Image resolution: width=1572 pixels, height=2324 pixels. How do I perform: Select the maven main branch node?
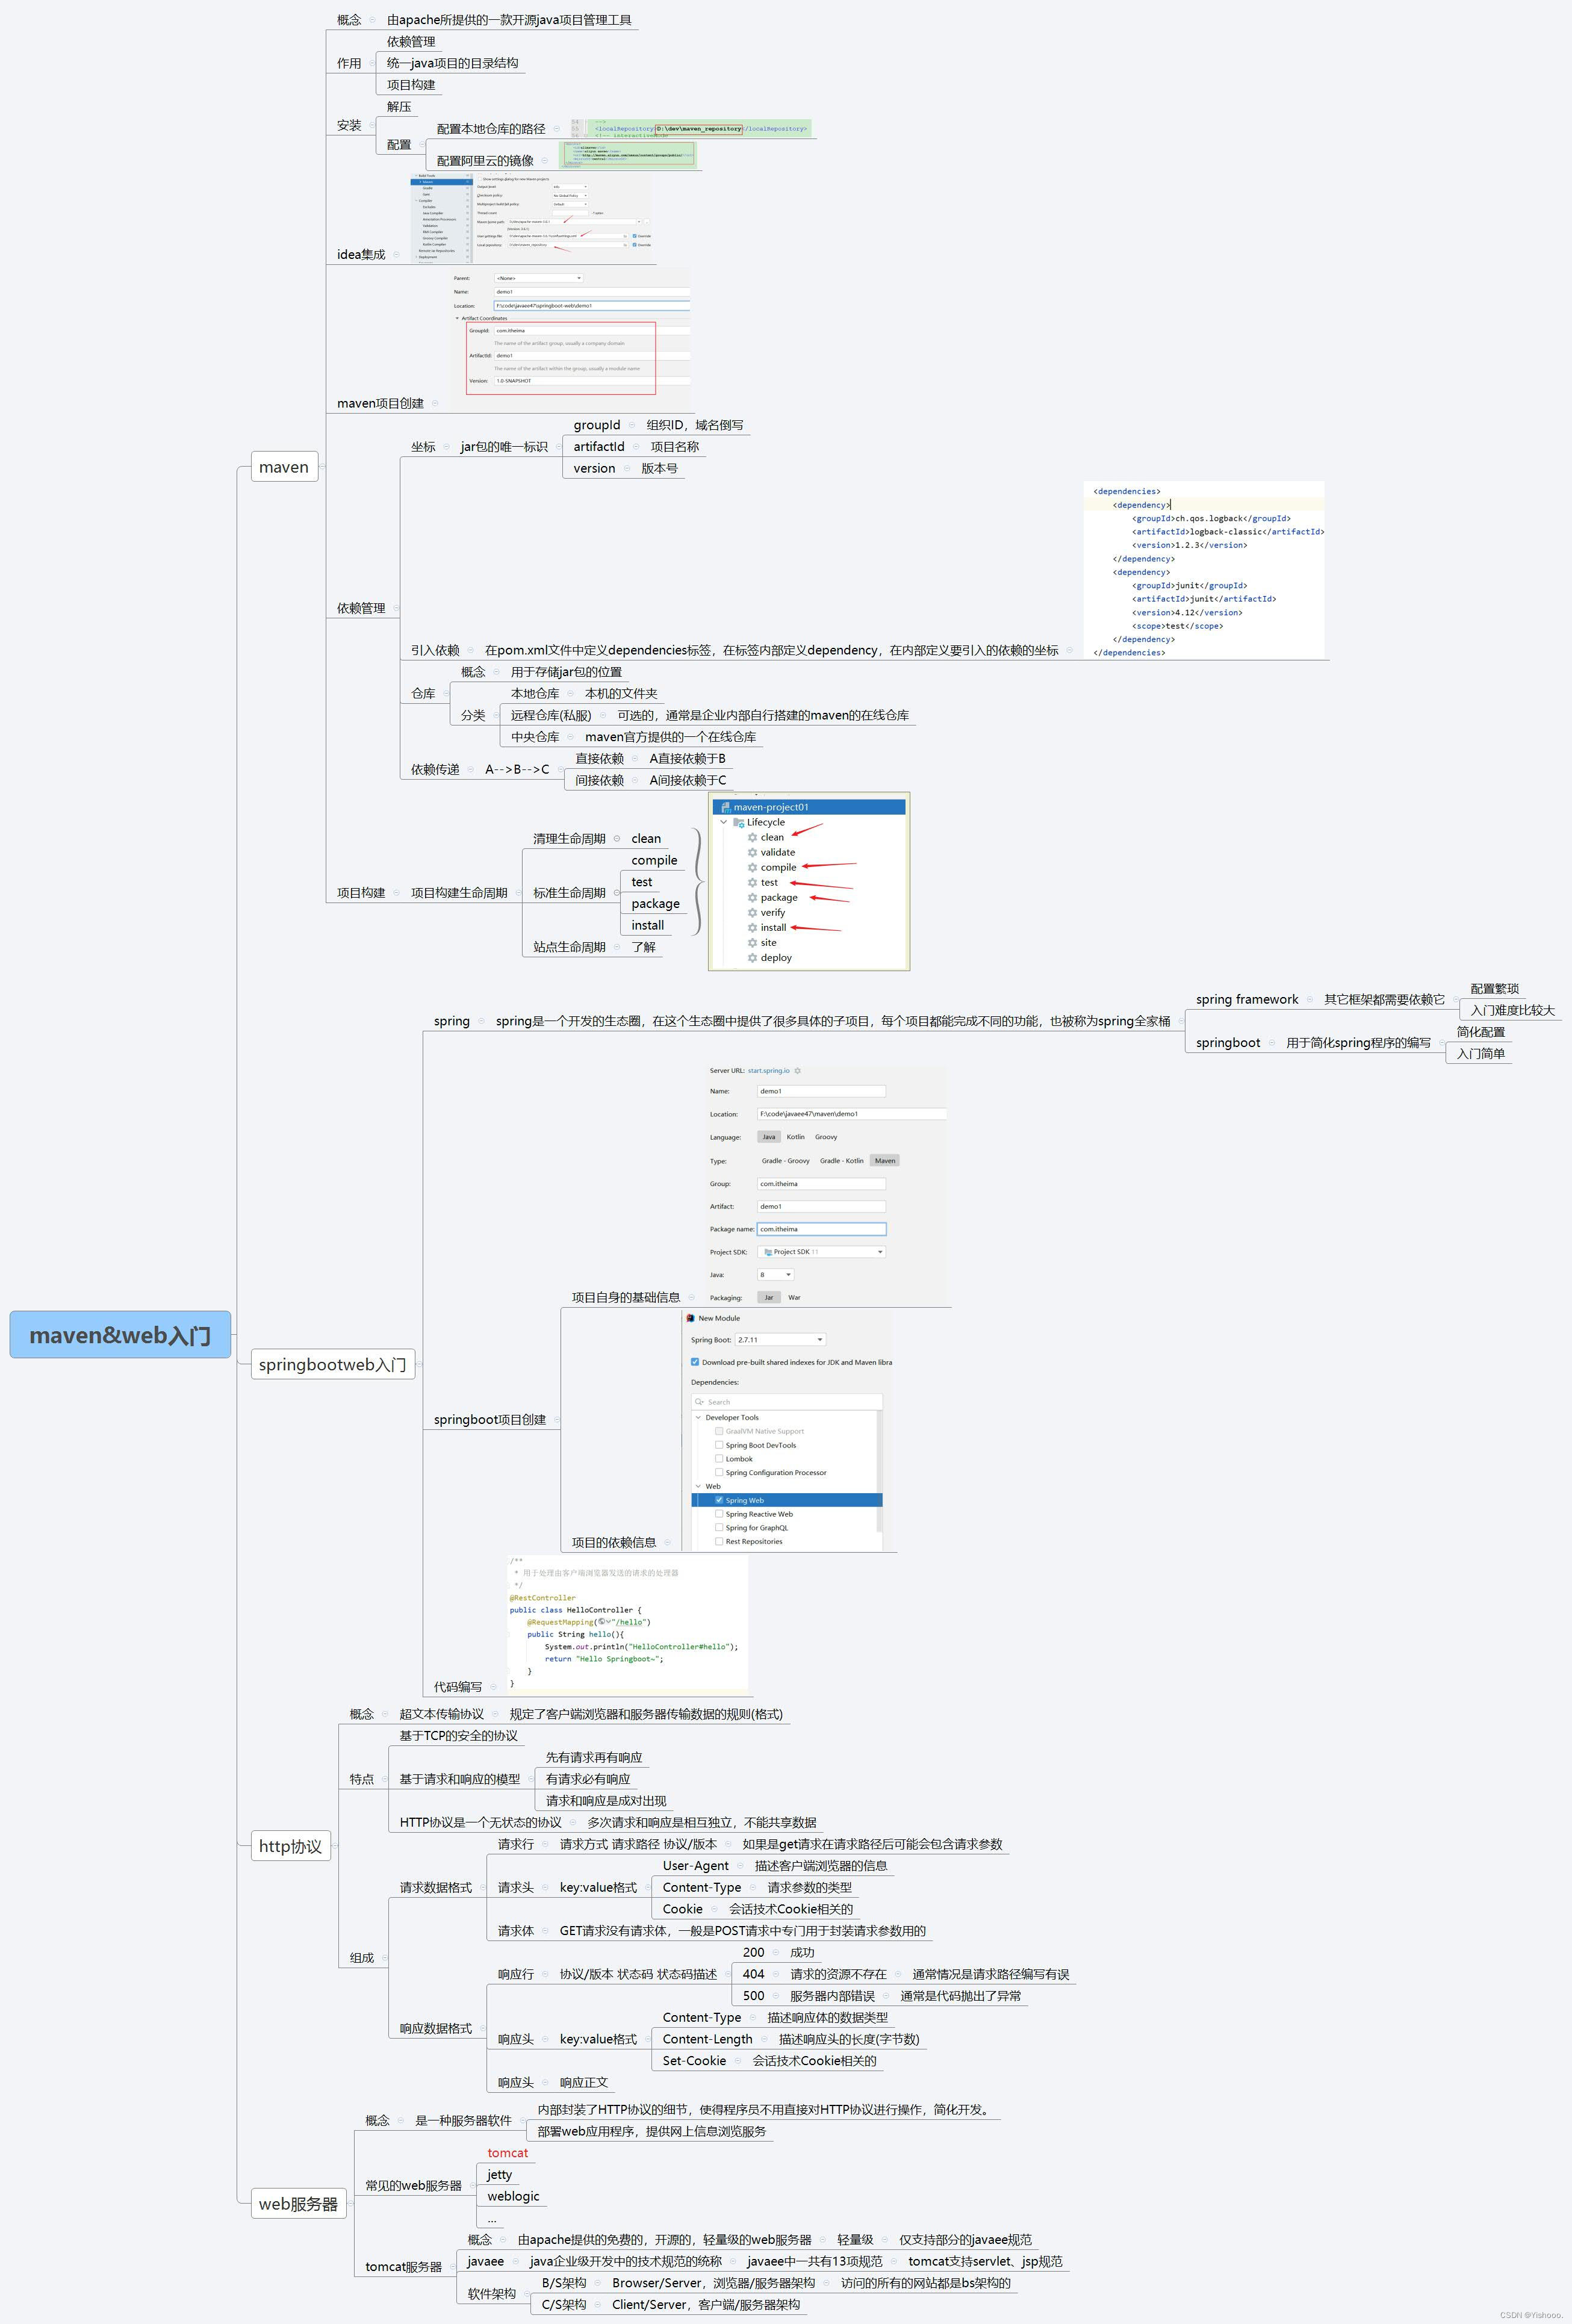(284, 467)
